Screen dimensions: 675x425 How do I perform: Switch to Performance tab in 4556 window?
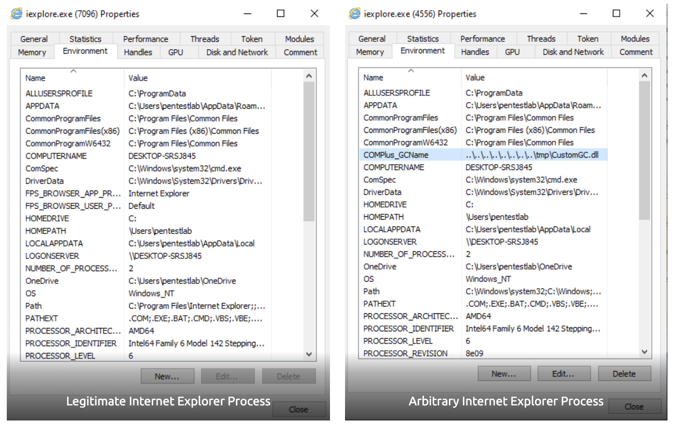click(x=483, y=39)
